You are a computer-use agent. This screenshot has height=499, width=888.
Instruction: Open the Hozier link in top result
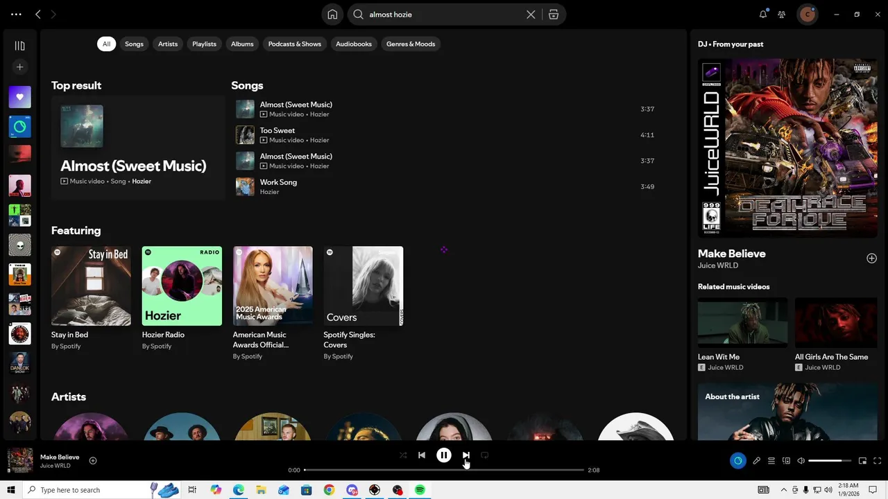pos(142,182)
